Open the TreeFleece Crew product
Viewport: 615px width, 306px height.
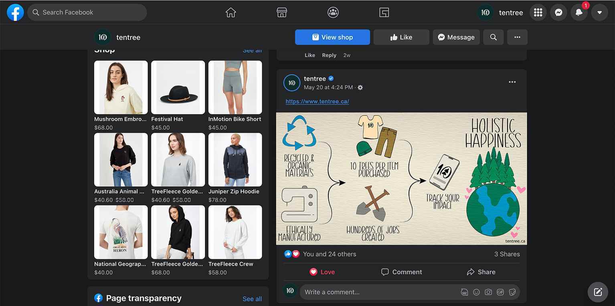click(235, 232)
